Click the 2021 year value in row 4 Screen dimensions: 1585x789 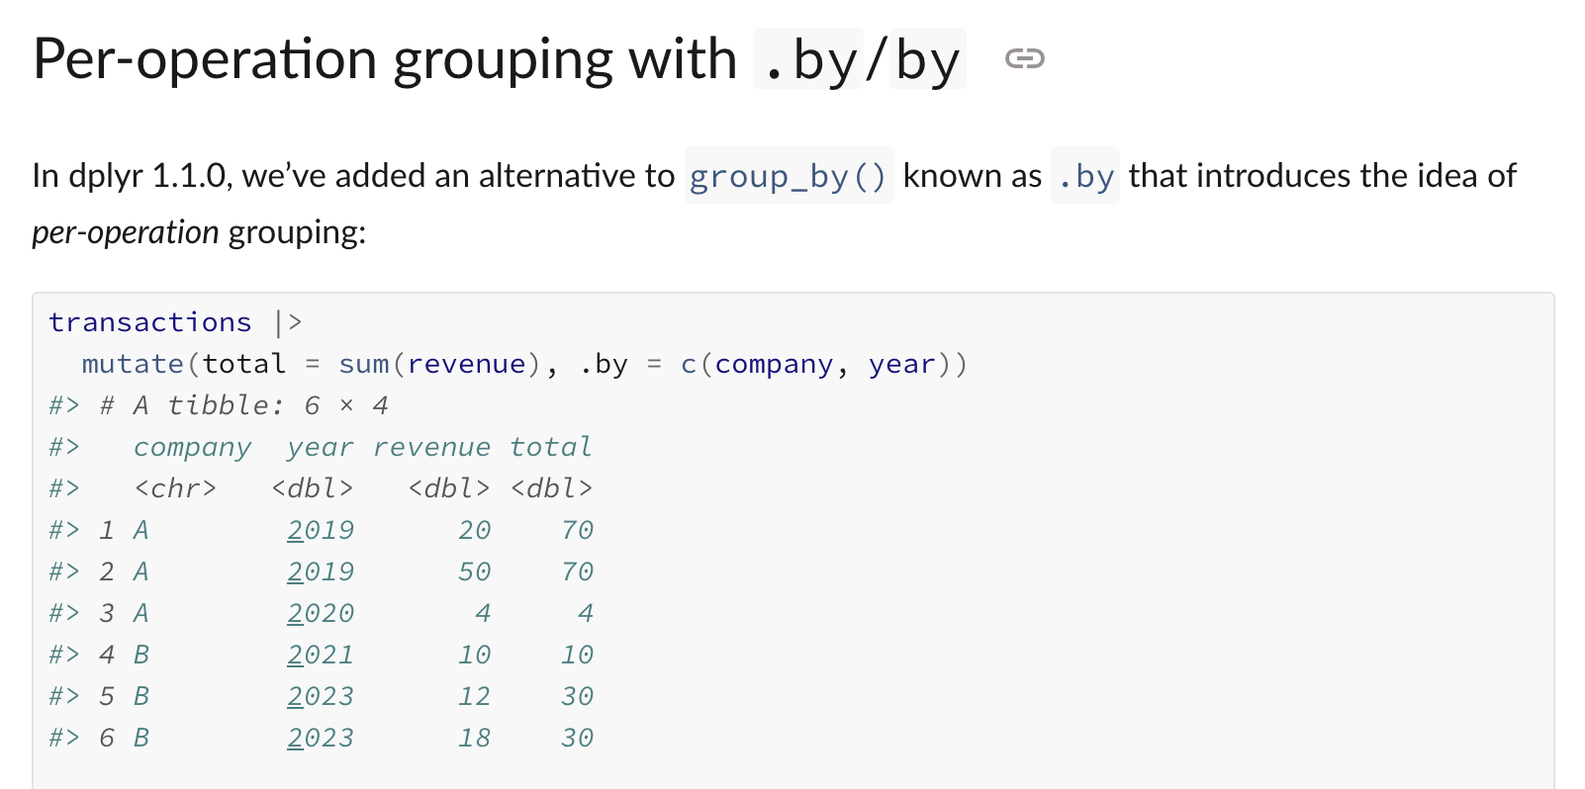321,655
